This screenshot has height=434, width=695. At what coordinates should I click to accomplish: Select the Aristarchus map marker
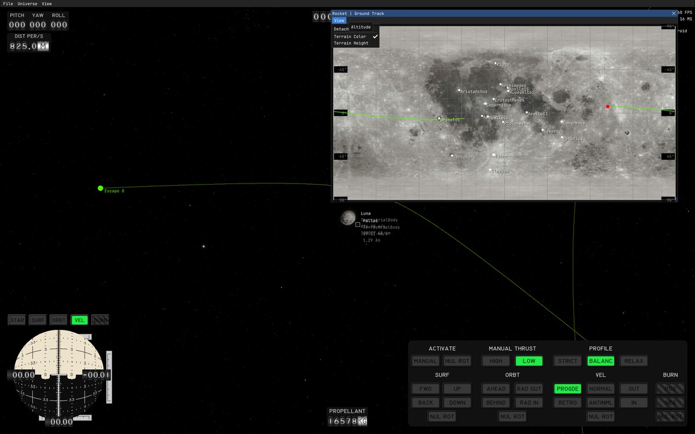click(x=459, y=90)
